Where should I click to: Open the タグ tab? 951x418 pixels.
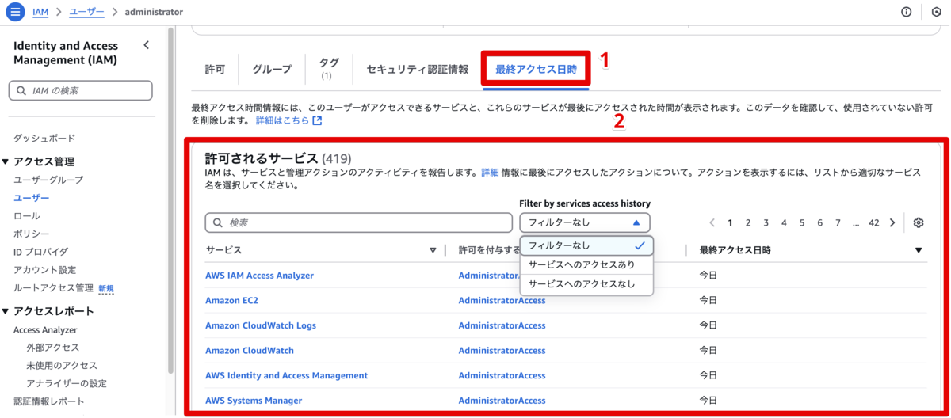pos(329,69)
